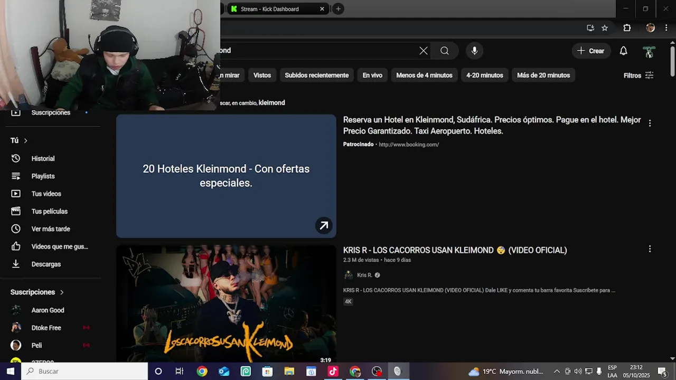Start voice search with microphone
This screenshot has width=676, height=380.
[x=474, y=51]
